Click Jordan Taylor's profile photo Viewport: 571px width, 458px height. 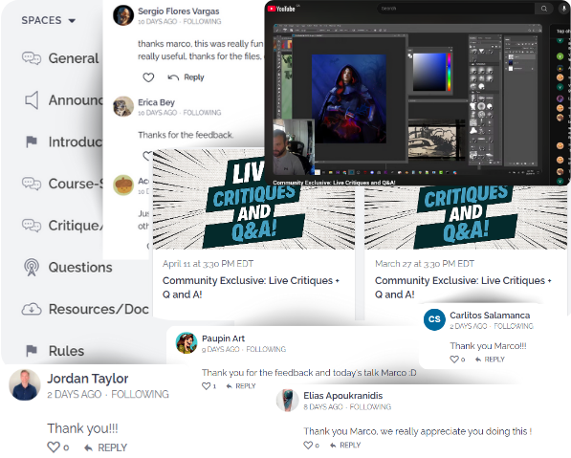tap(25, 384)
